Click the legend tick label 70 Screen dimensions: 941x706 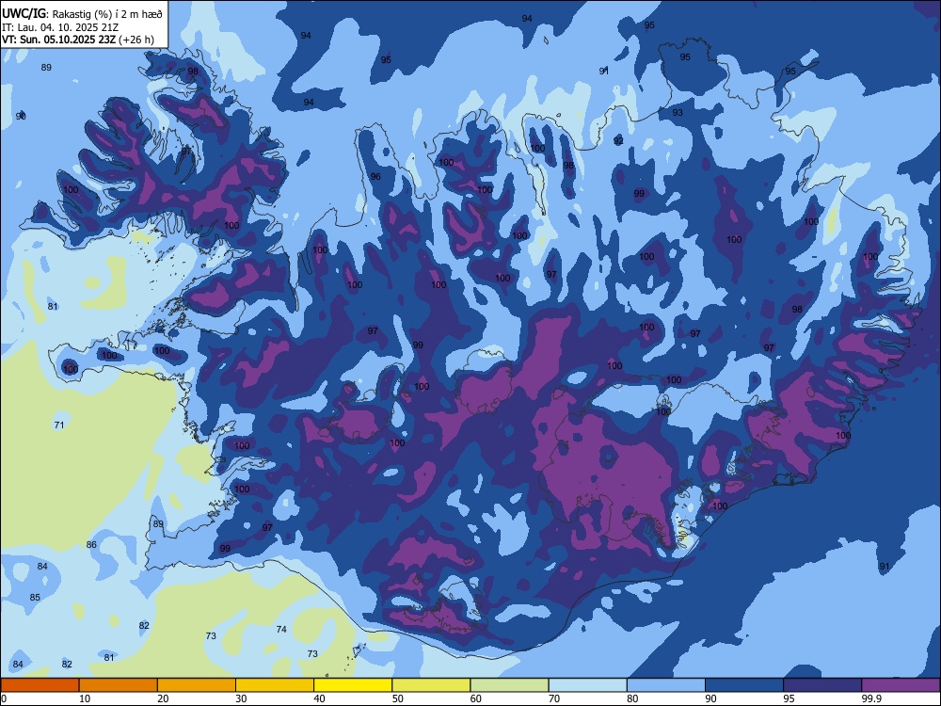[554, 698]
